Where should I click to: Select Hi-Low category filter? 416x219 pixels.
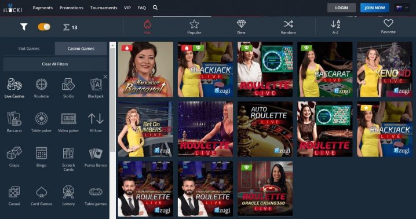(96, 122)
